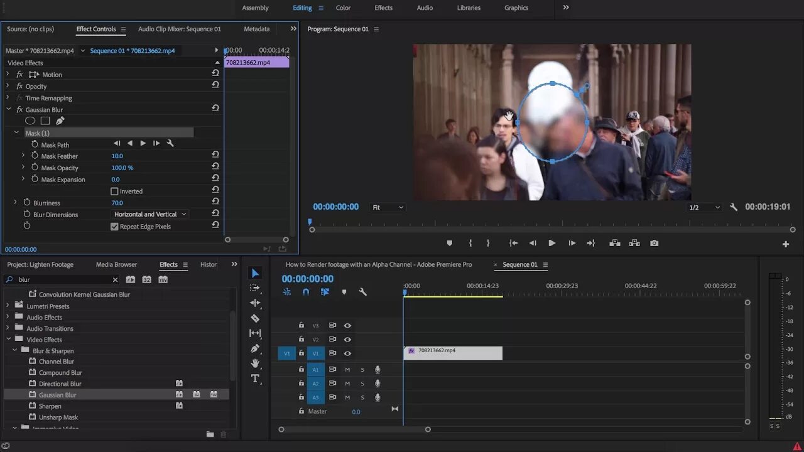Select the Type tool
Screen dimensions: 804x452
(255, 379)
